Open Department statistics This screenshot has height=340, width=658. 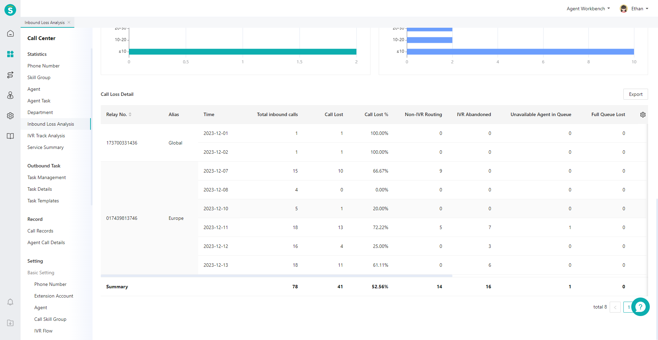(40, 112)
